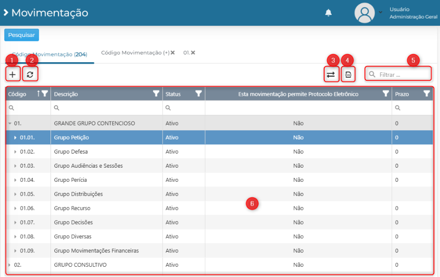The image size is (440, 277).
Task: Switch to Código Movimentação (204) tab
Action: [x=50, y=54]
